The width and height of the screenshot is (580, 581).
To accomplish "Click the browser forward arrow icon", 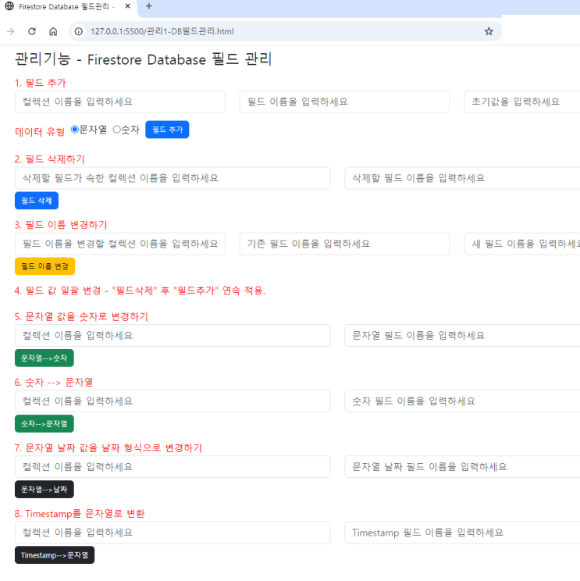I will click(10, 31).
